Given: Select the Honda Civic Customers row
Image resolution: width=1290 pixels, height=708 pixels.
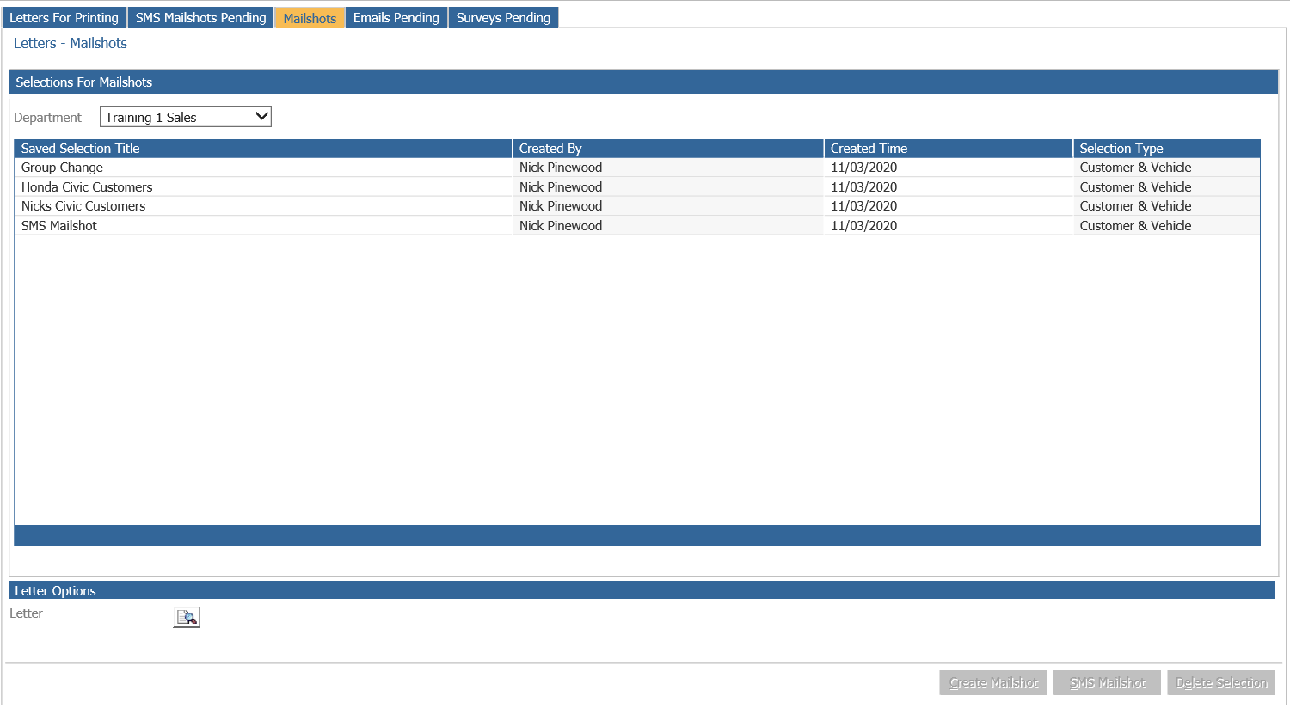Looking at the screenshot, I should [637, 187].
